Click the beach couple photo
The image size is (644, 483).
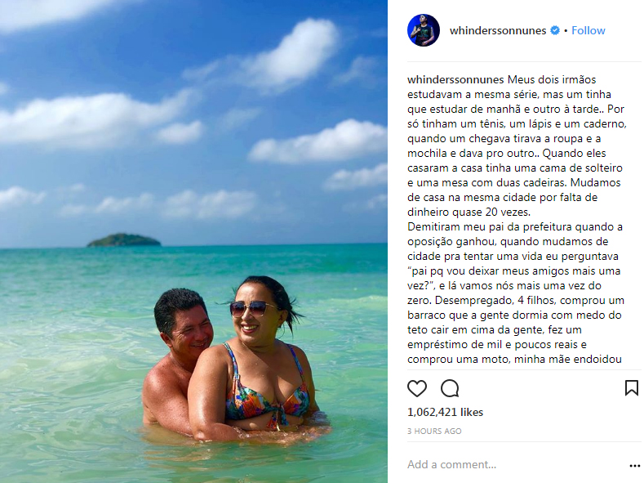(x=193, y=241)
